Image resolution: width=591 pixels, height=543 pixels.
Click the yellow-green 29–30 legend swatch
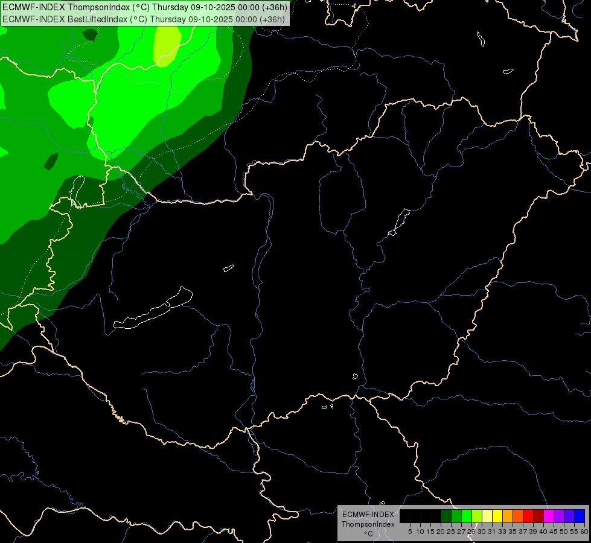pyautogui.click(x=477, y=516)
